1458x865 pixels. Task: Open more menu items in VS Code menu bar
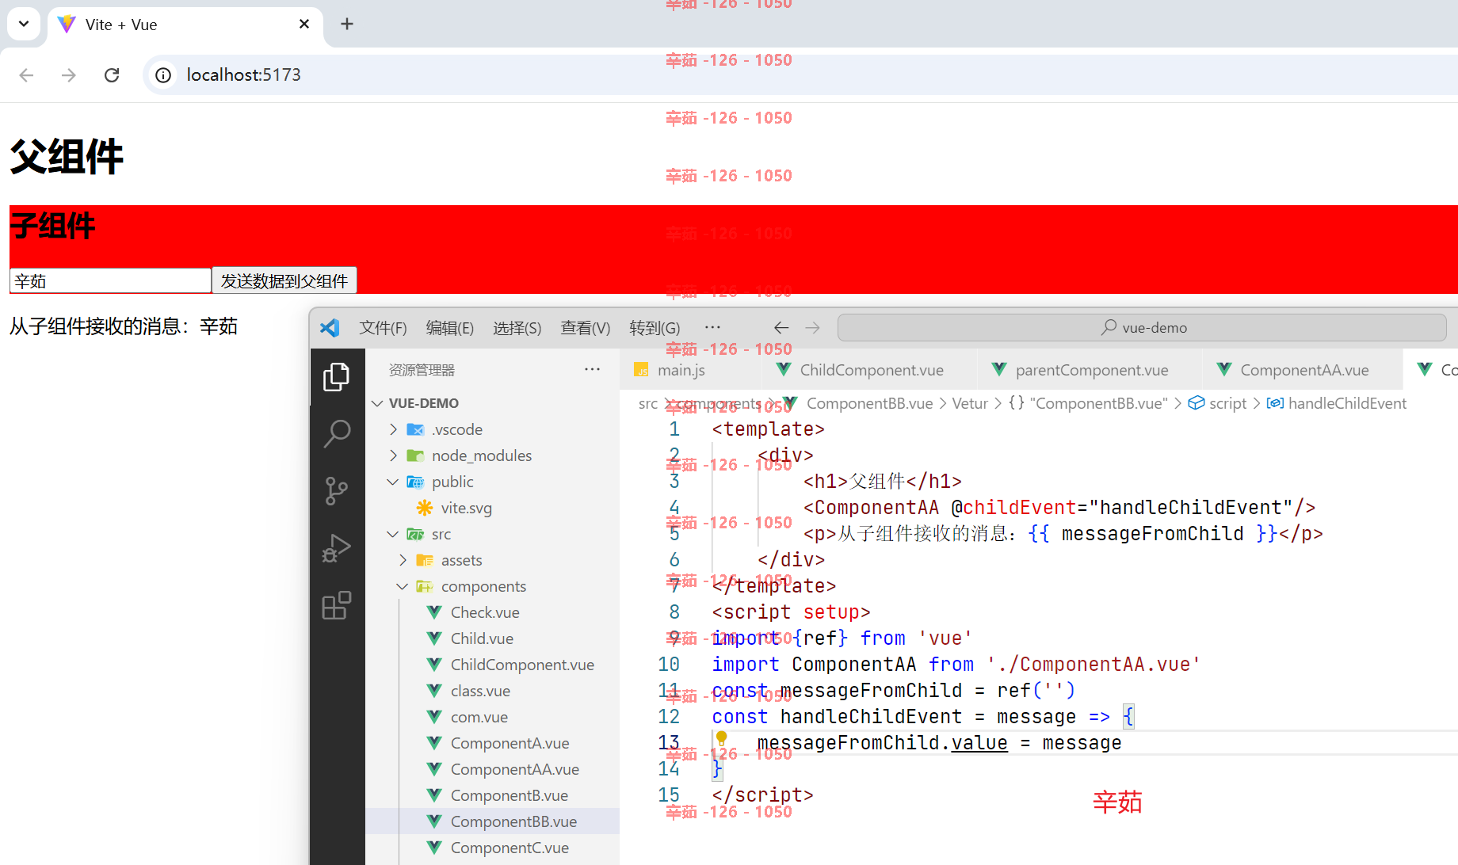pos(712,327)
